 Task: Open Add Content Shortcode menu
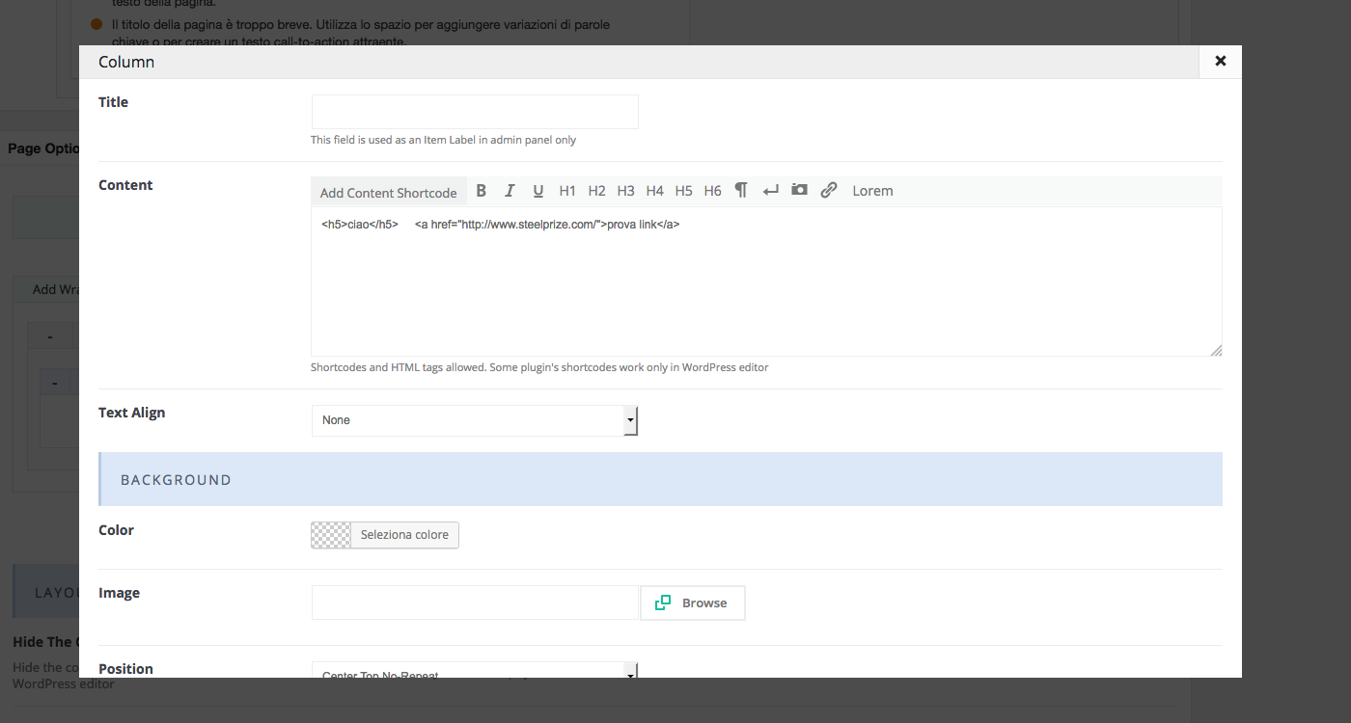click(x=389, y=193)
